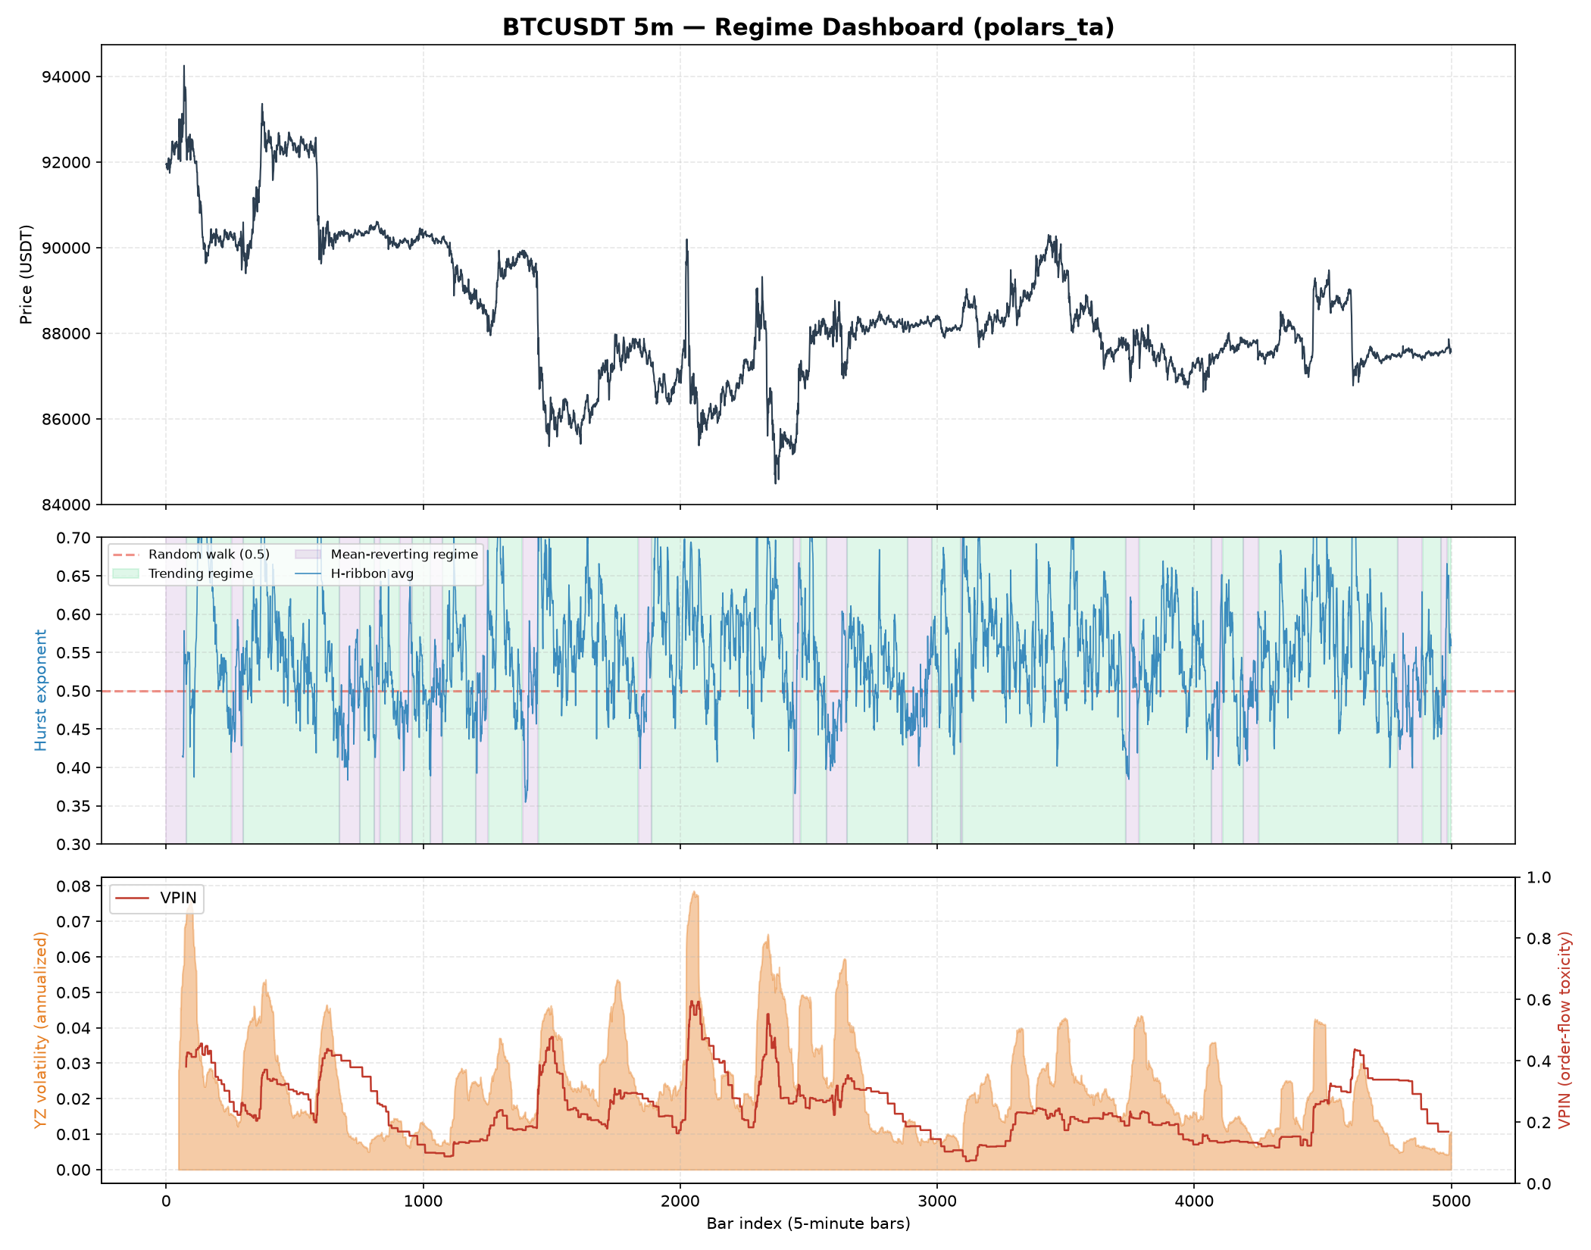Click the 1000 bar index tick label
1591x1250 pixels.
click(423, 1202)
